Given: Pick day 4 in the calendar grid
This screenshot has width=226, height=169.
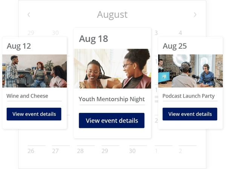Looking at the screenshot, I should point(180,33).
